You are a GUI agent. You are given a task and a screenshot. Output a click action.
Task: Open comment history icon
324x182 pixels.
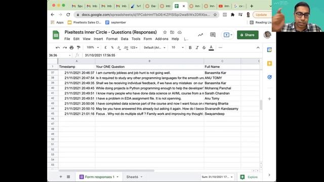click(x=213, y=35)
